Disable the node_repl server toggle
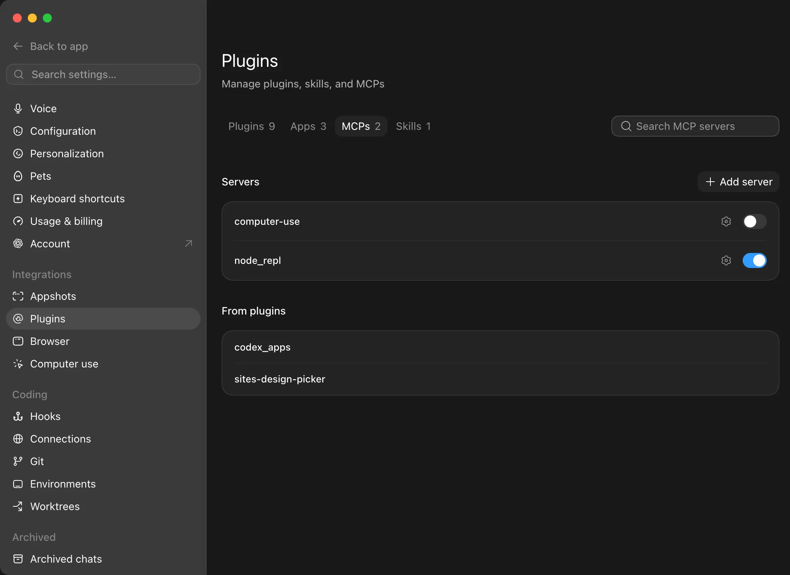This screenshot has width=790, height=575. [x=754, y=260]
